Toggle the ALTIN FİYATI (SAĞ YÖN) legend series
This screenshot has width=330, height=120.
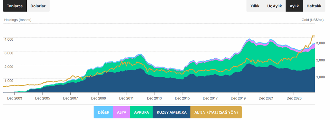216,112
